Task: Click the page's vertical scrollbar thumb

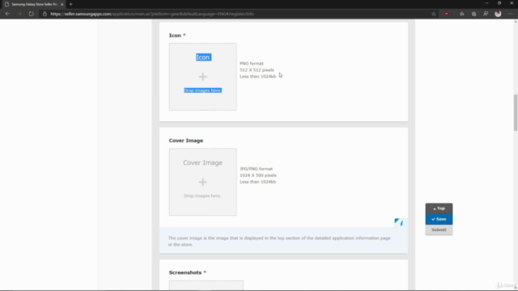Action: [515, 113]
